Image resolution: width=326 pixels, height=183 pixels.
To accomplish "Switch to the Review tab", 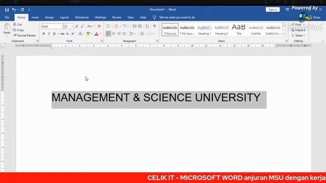I will pos(117,17).
